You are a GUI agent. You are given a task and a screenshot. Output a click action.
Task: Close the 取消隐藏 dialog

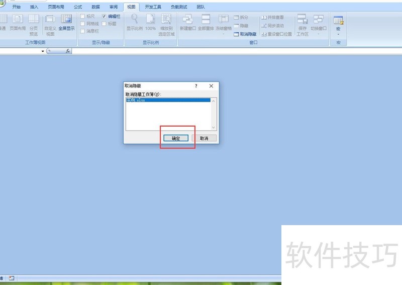(211, 86)
